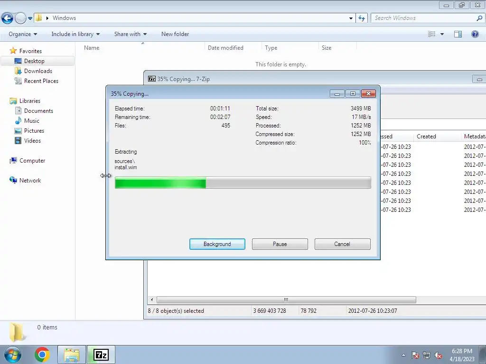Screen dimensions: 486x364
Task: Click status date '2012-07-26 10:23:07'
Action: pos(372,311)
